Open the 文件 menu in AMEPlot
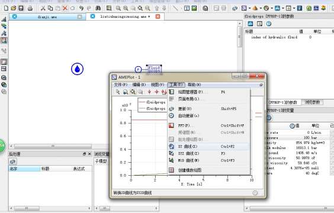Screen dimensions: 334x213 click(x=121, y=85)
